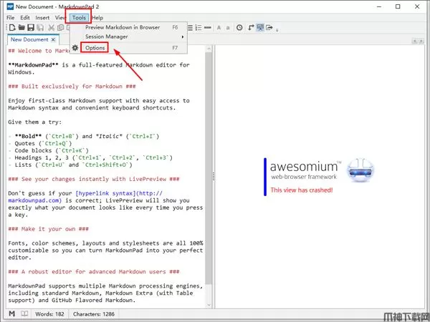Click the Open file folder icon
430x322 pixels.
(x=20, y=27)
